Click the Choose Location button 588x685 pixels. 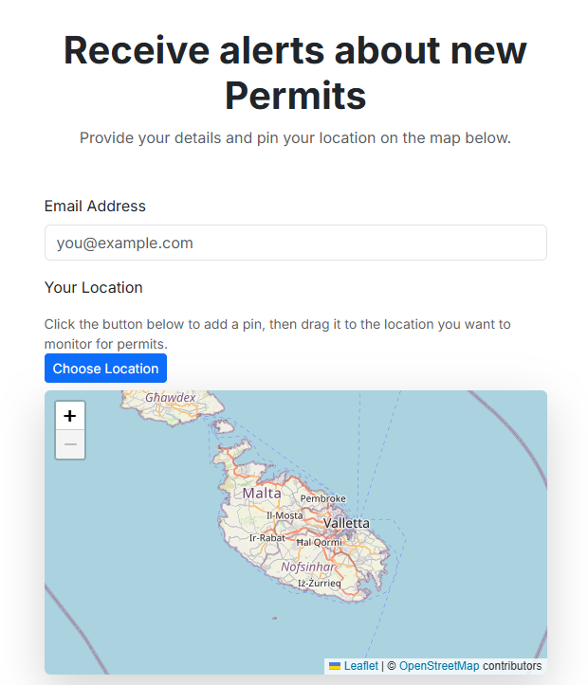(x=105, y=369)
